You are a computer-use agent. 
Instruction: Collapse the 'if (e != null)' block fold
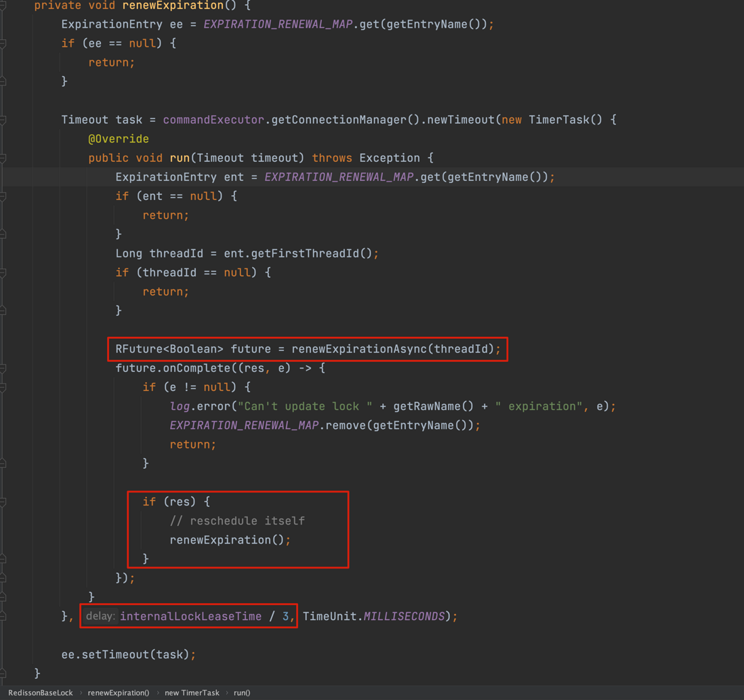click(x=3, y=387)
